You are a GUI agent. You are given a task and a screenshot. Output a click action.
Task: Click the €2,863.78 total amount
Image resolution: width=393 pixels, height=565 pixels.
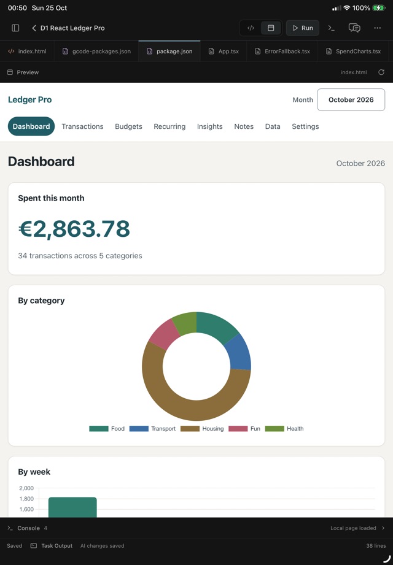(x=74, y=229)
